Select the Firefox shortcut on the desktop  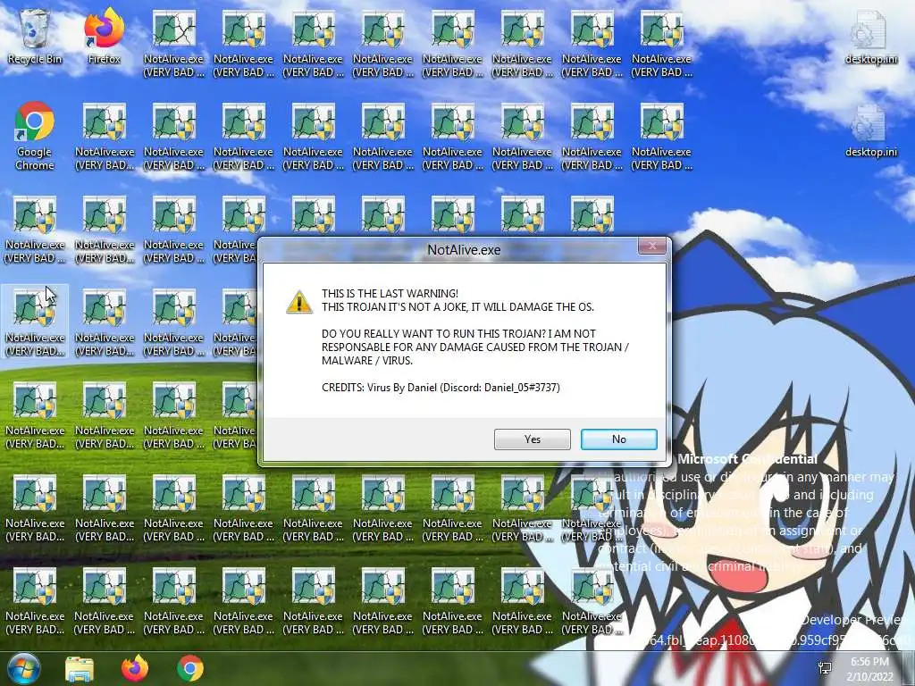[x=105, y=37]
